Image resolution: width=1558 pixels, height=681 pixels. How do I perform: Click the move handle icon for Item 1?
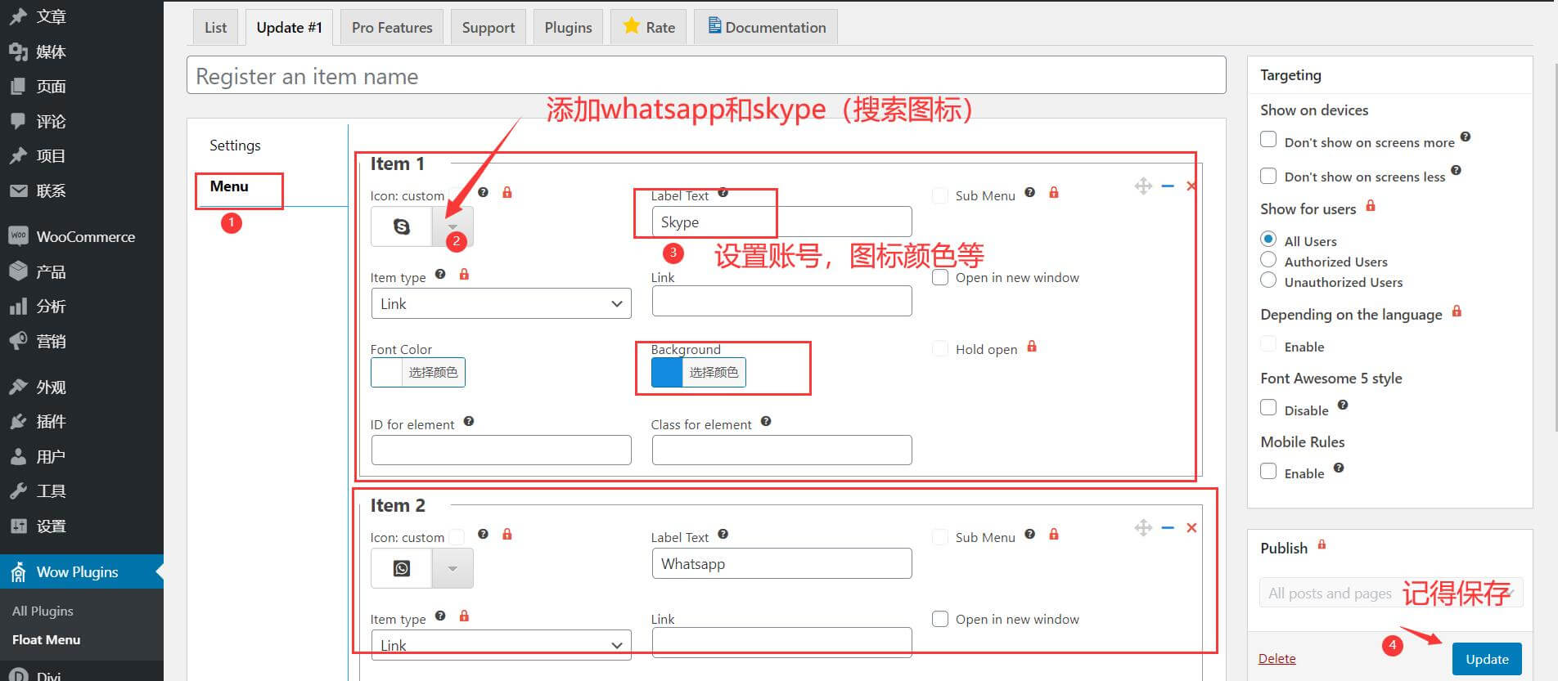point(1143,186)
